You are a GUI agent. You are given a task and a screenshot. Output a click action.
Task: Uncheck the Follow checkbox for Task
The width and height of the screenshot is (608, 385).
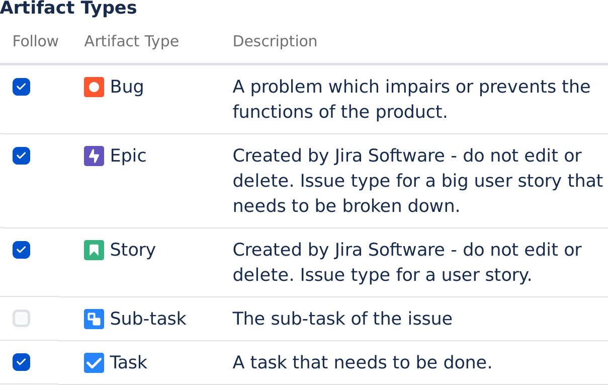[x=22, y=362]
